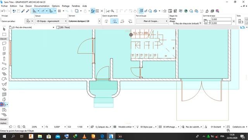
Task: Select the Beam tool in toolbox
Action: tap(4, 64)
